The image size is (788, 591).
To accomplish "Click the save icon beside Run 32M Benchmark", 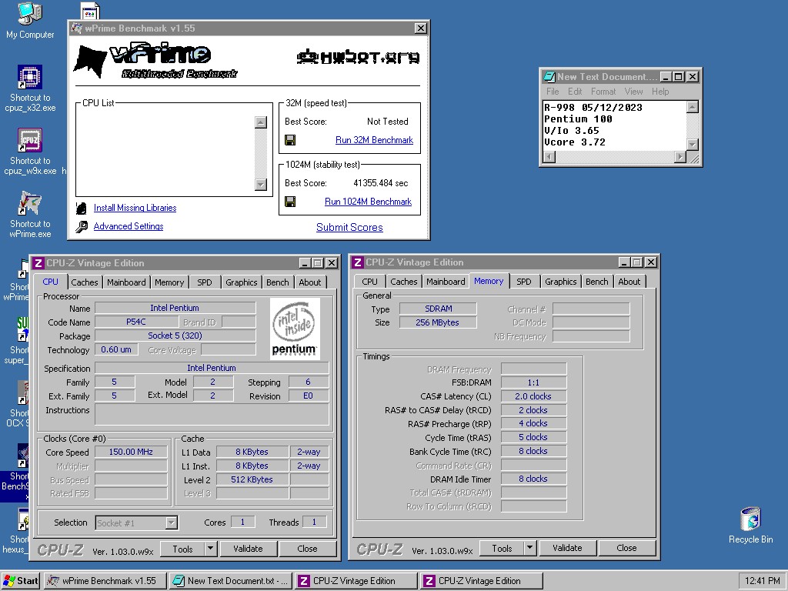I will click(290, 140).
